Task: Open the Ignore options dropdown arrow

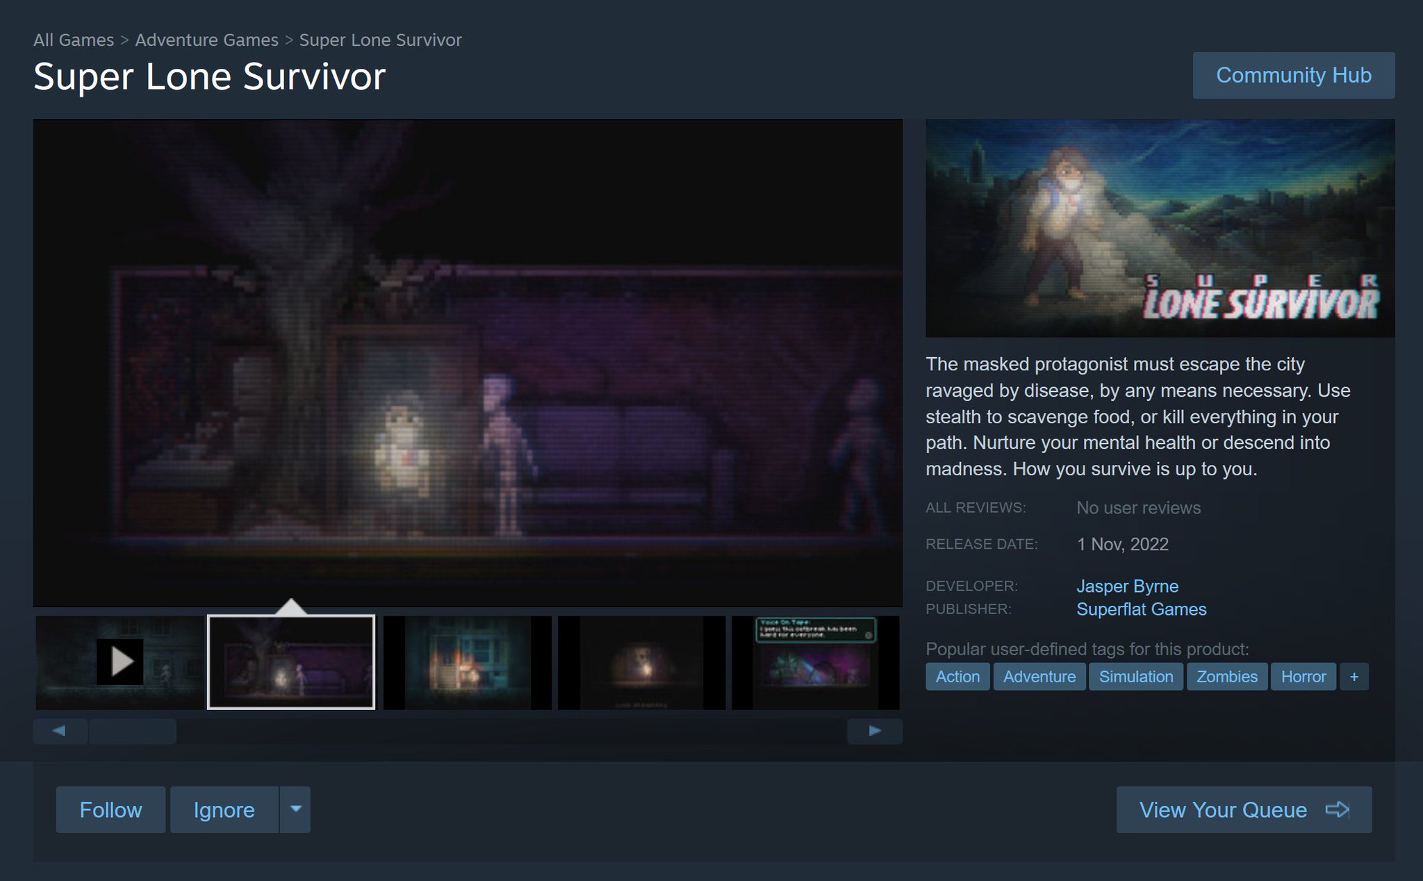Action: click(x=295, y=809)
